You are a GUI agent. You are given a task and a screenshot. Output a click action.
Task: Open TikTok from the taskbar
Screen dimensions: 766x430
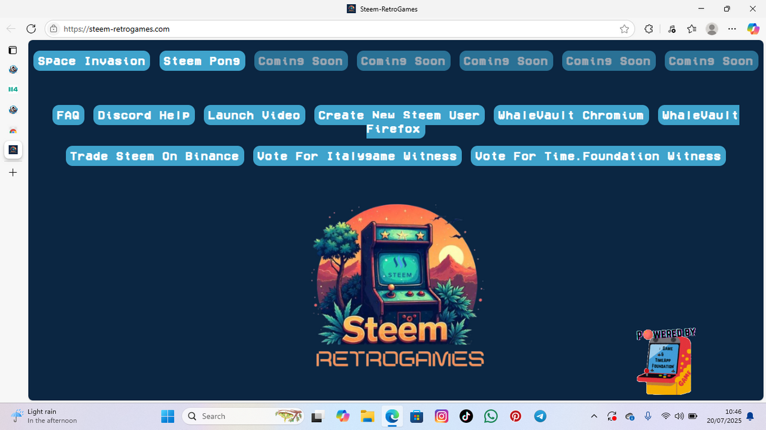tap(466, 416)
